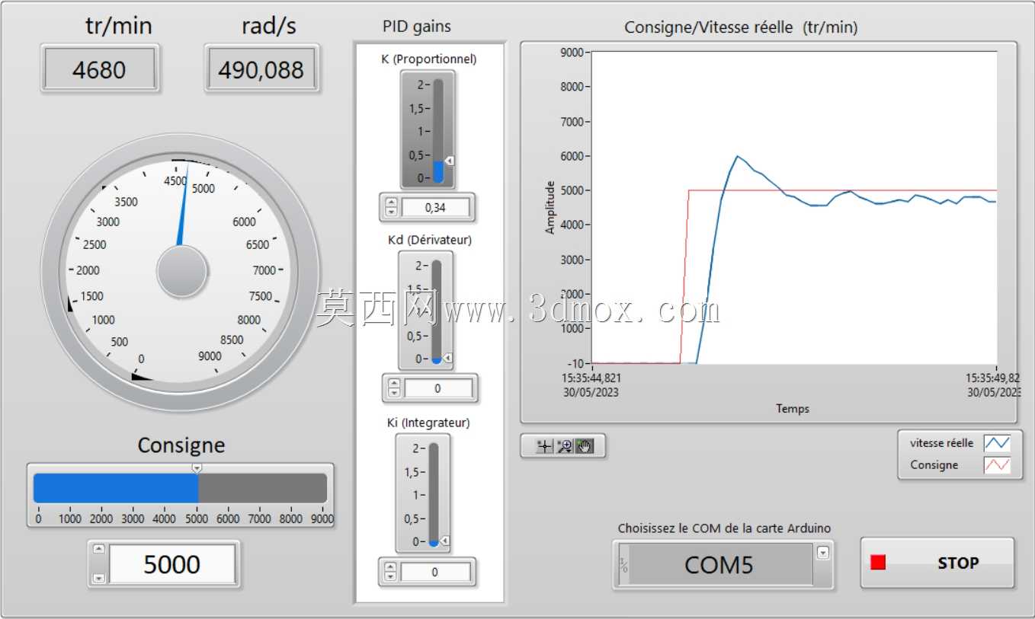The image size is (1035, 619).
Task: Click the speed gauge needle hub
Action: [x=181, y=272]
